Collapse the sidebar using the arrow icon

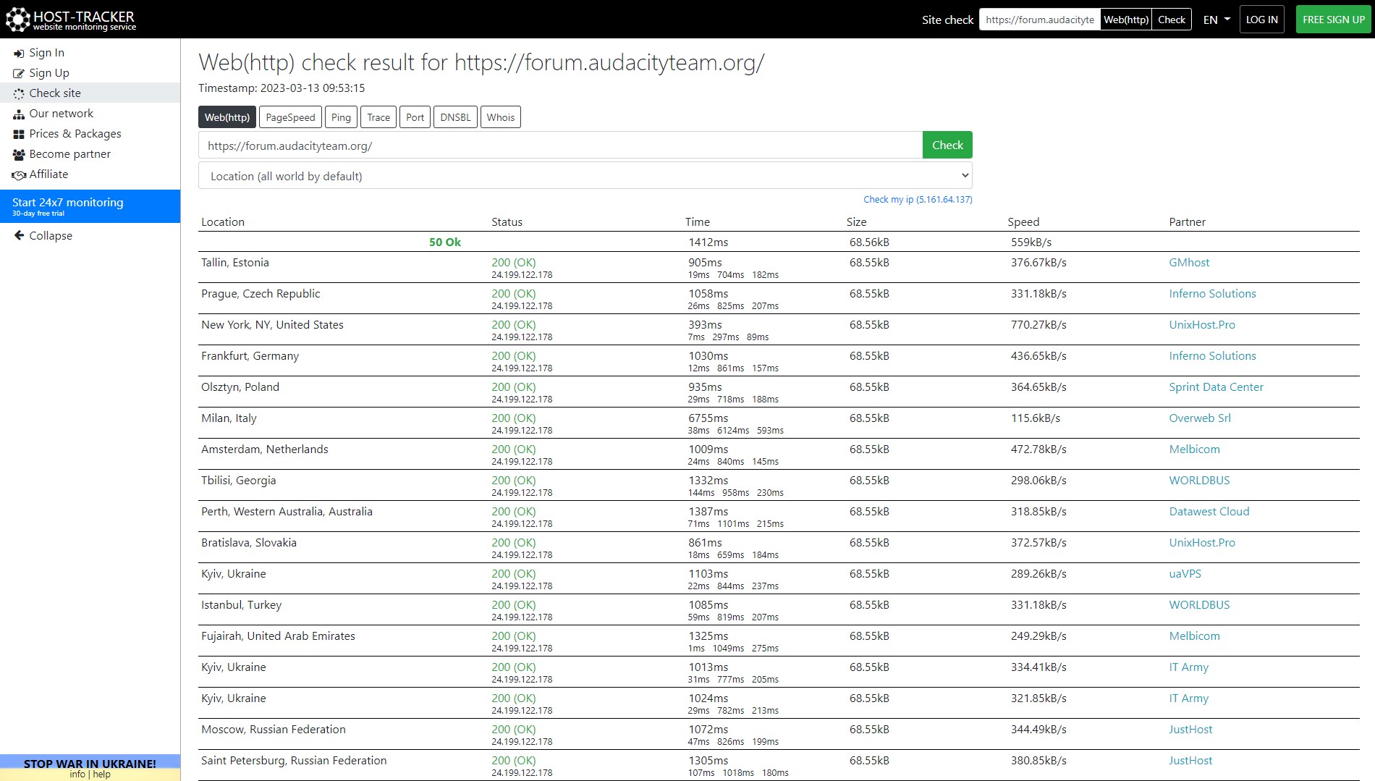20,235
